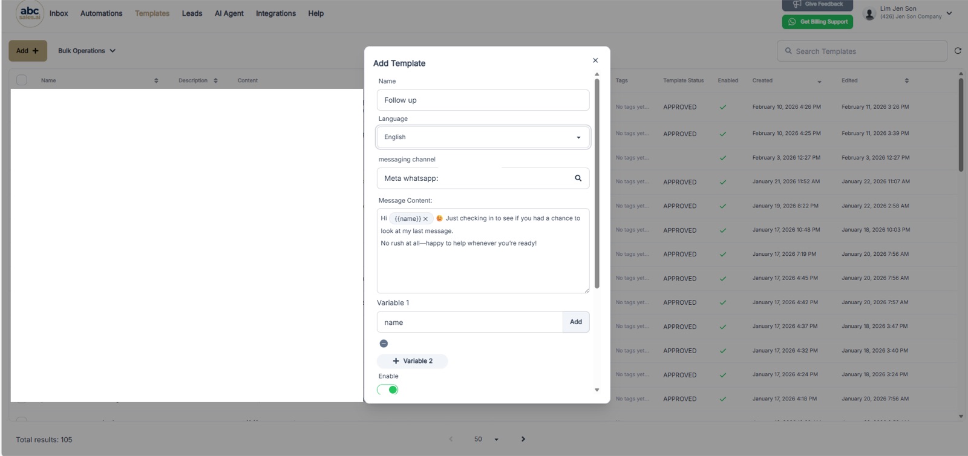The height and width of the screenshot is (456, 968).
Task: Expand the Bulk Operations dropdown
Action: pyautogui.click(x=87, y=51)
